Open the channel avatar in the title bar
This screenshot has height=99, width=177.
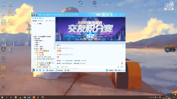[x=34, y=15]
